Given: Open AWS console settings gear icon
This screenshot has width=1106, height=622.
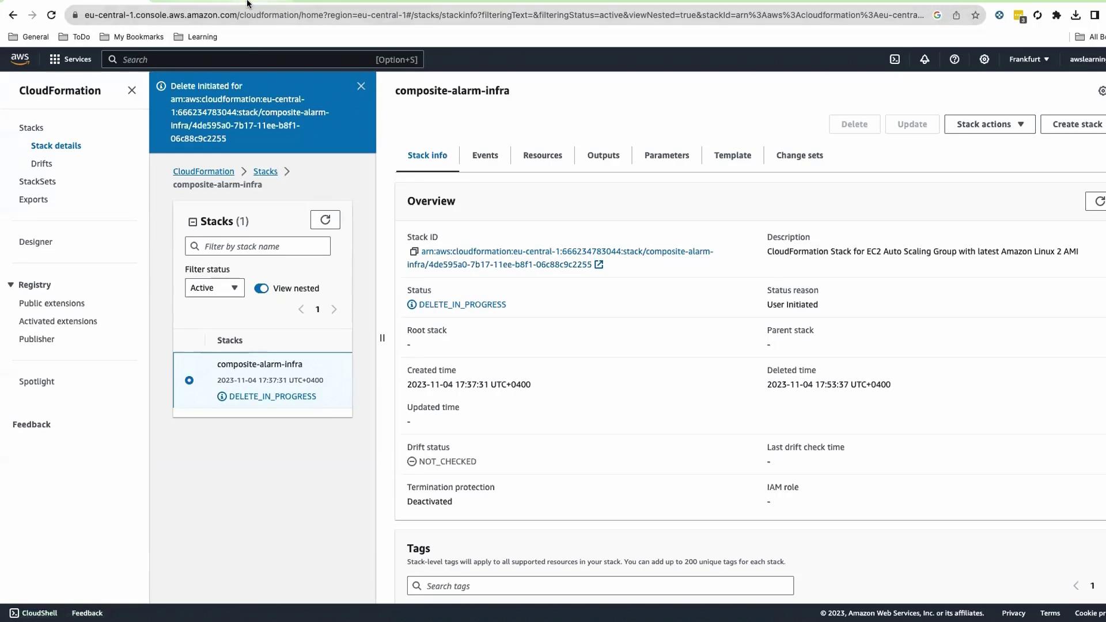Looking at the screenshot, I should 984,59.
